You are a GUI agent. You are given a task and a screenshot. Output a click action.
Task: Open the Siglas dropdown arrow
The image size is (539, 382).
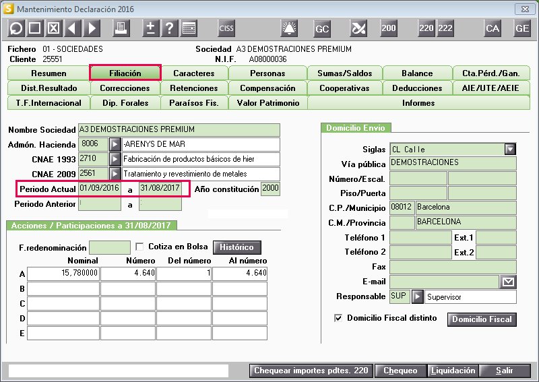click(x=510, y=149)
